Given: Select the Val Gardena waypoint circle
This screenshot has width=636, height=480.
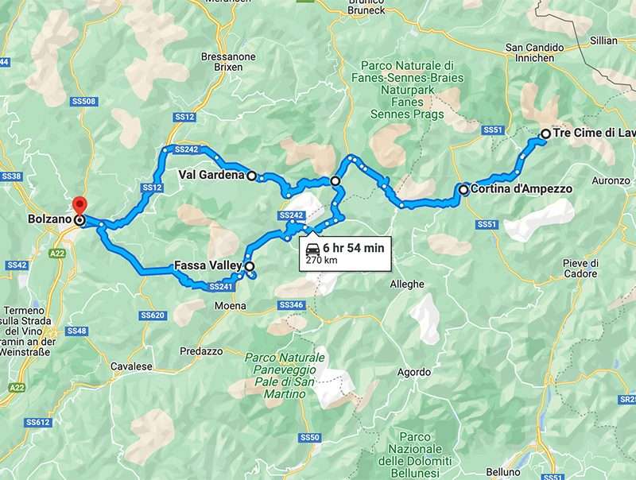Looking at the screenshot, I should (252, 176).
